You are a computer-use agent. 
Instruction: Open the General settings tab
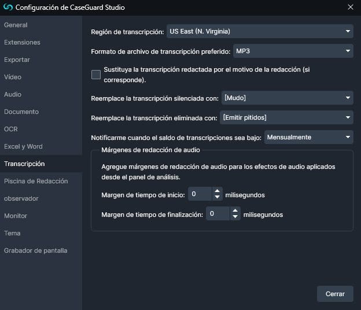tap(41, 25)
